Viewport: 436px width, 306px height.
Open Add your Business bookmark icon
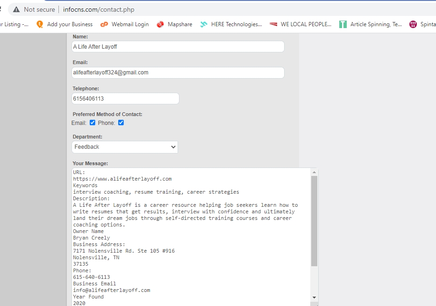pyautogui.click(x=40, y=24)
